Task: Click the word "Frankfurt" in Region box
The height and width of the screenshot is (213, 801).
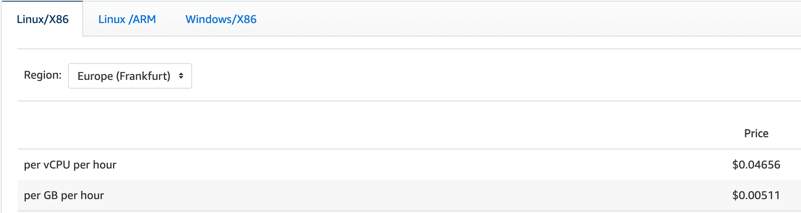Action: [x=144, y=76]
